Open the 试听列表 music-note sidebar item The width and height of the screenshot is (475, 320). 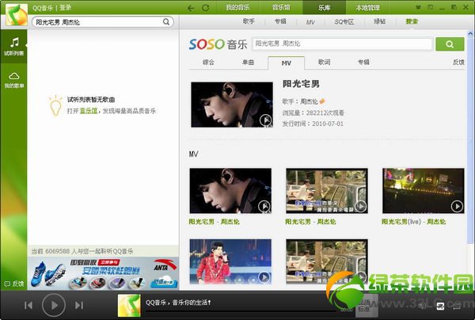[14, 47]
